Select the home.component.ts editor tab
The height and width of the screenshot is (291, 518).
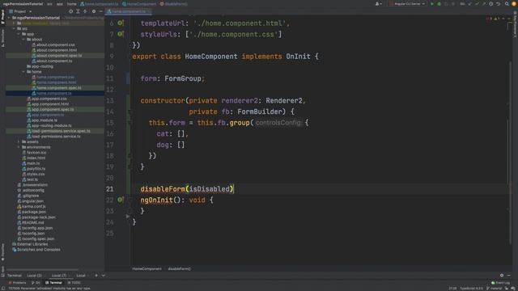click(x=128, y=11)
